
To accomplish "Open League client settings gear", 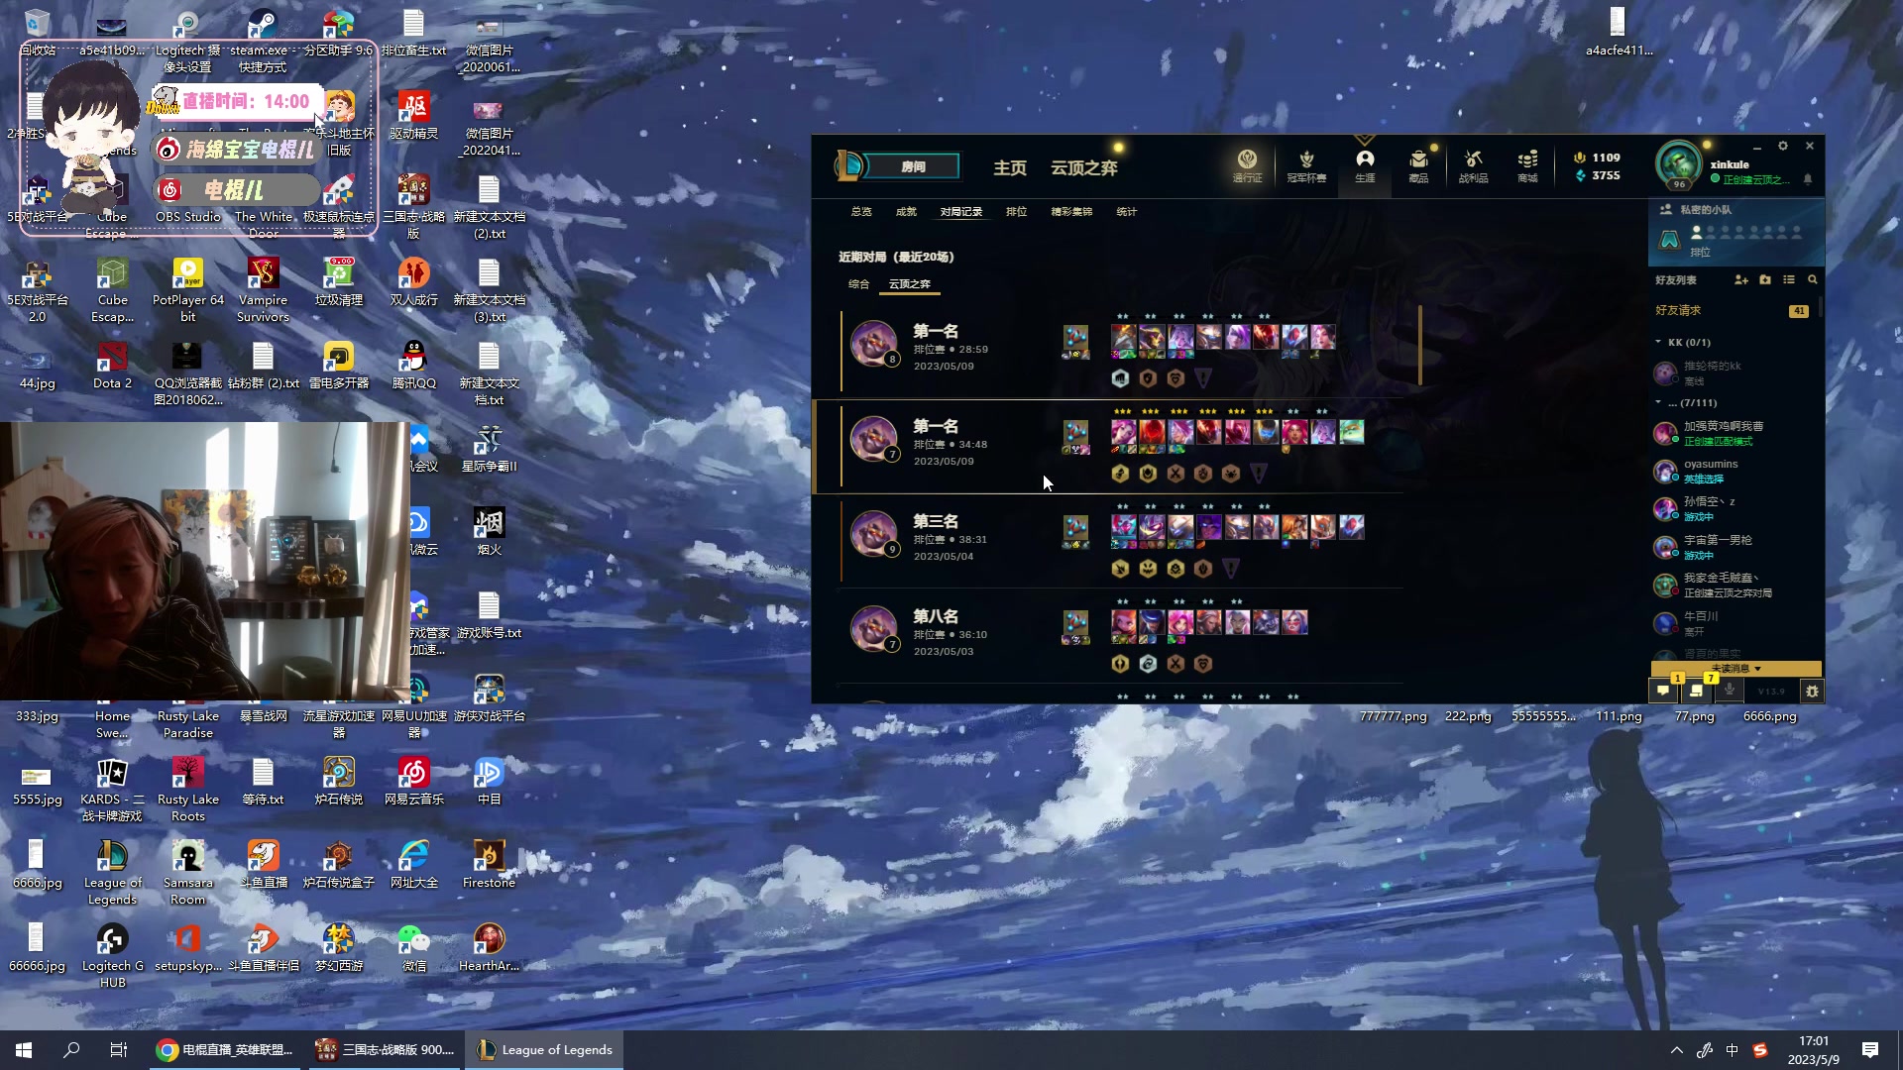I will (1783, 146).
